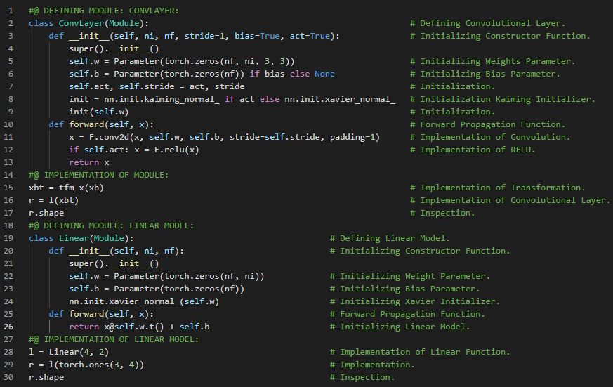
Task: Click the 'Implementation of RELU' comment
Action: tap(477, 150)
